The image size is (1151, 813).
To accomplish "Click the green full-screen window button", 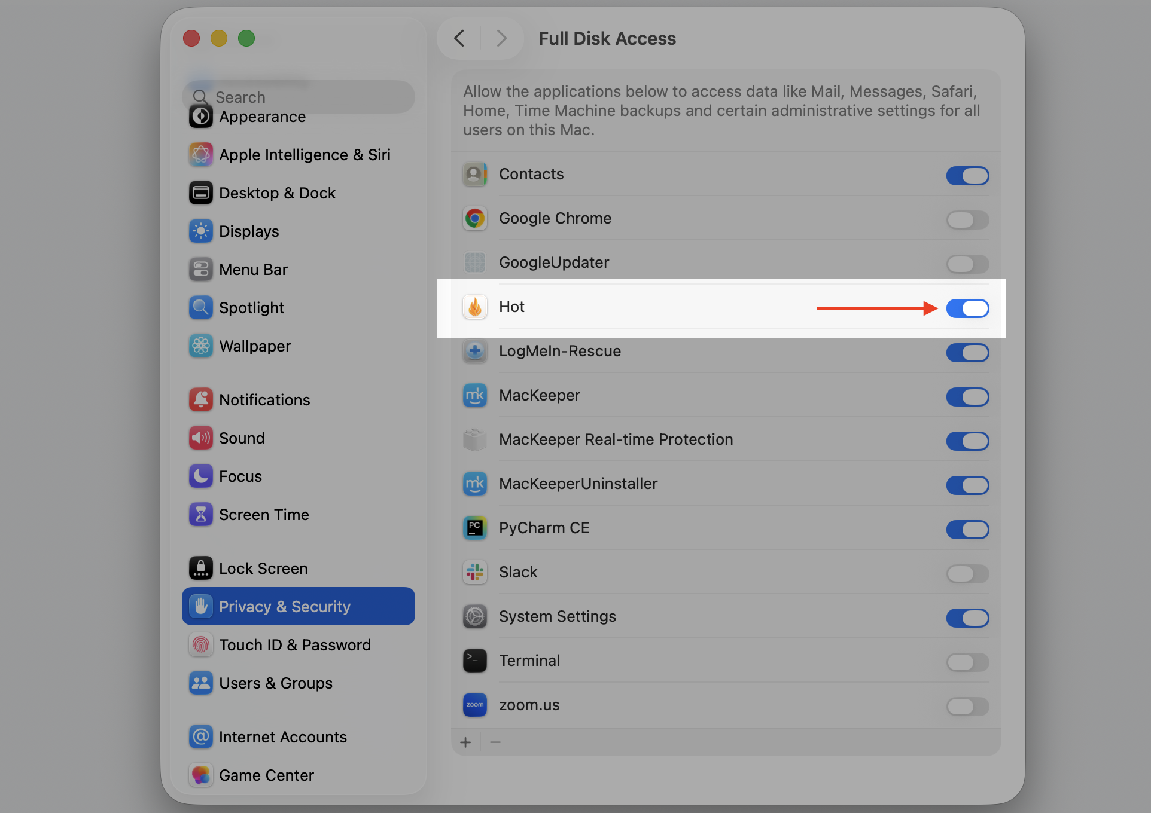I will click(x=246, y=39).
